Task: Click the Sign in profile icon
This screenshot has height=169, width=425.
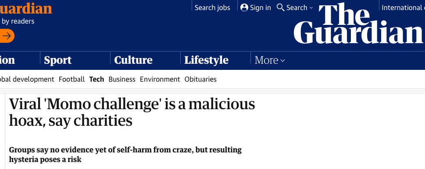Action: click(x=244, y=7)
